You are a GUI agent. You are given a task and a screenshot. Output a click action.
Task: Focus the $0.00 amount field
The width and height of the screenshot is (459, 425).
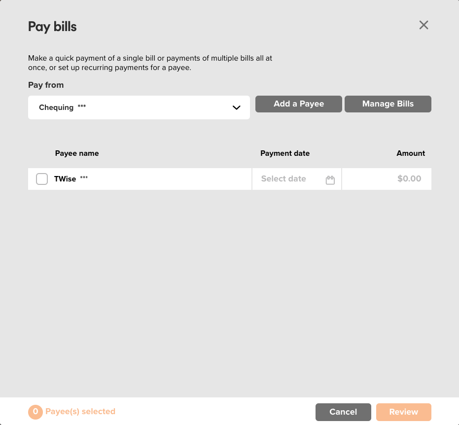[x=387, y=179]
